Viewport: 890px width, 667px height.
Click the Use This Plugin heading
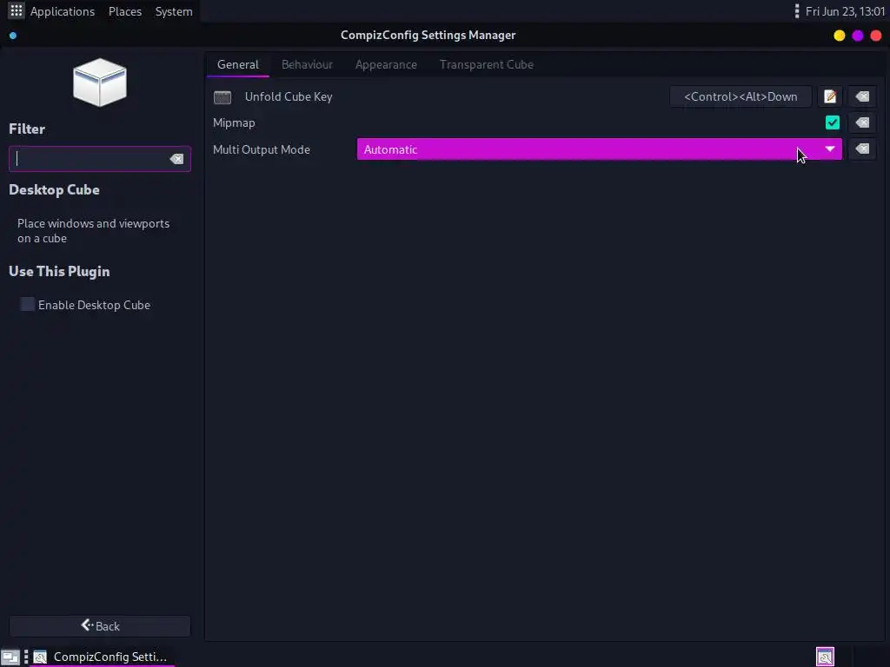59,272
